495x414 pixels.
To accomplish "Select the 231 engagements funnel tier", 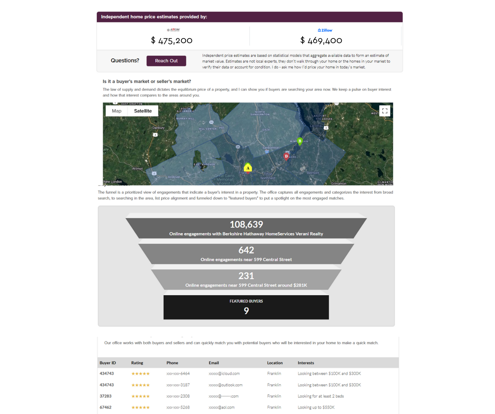I will pyautogui.click(x=246, y=280).
